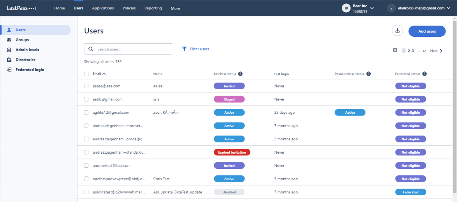Go to Next page of users
The width and height of the screenshot is (457, 202).
pyautogui.click(x=436, y=51)
